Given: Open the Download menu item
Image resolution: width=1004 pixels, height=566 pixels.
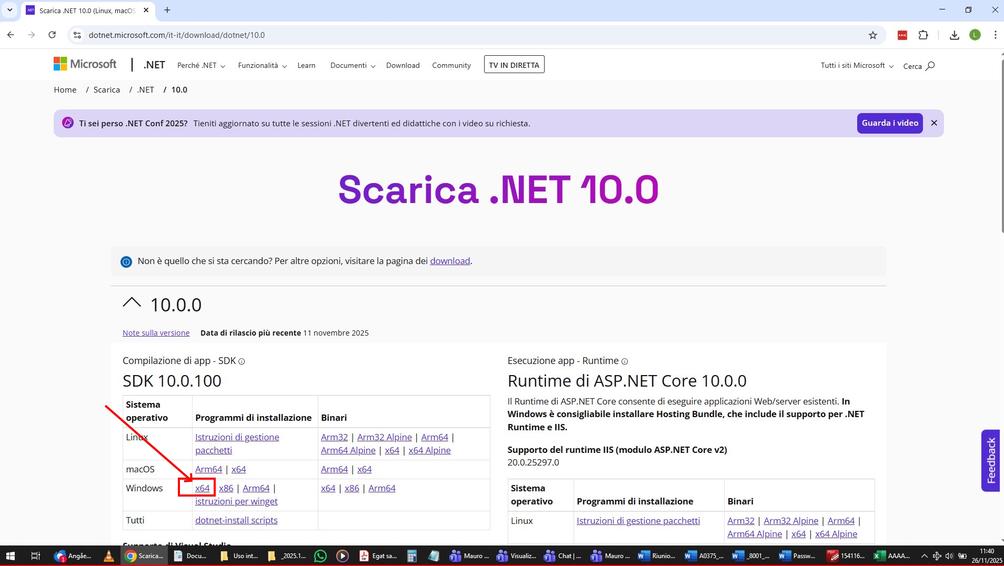Looking at the screenshot, I should click(x=403, y=66).
